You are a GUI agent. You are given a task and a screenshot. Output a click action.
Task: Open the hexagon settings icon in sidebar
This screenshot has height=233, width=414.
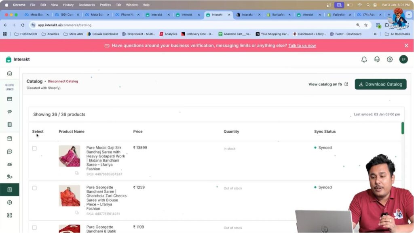10,202
